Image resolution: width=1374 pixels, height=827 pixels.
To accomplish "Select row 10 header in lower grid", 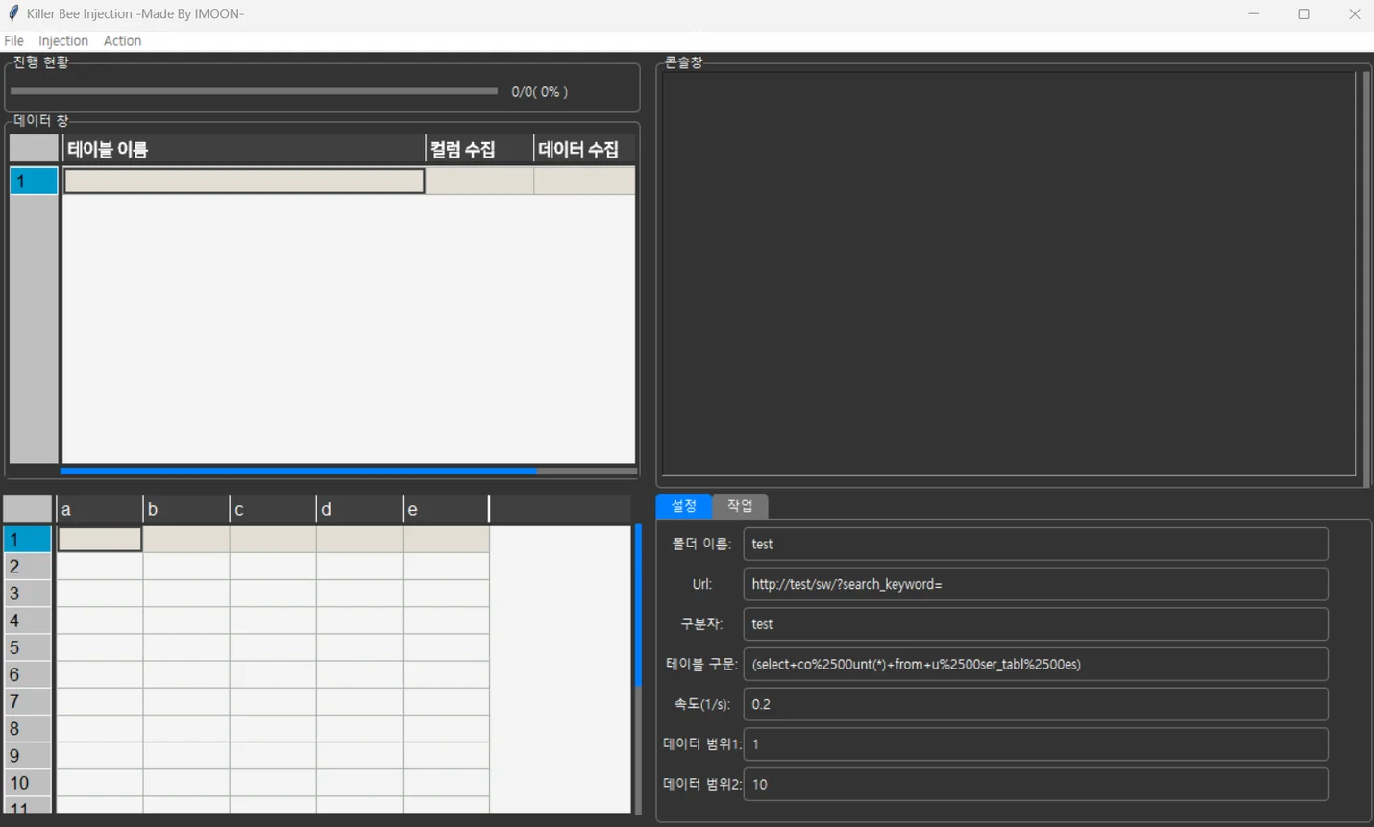I will click(x=28, y=783).
